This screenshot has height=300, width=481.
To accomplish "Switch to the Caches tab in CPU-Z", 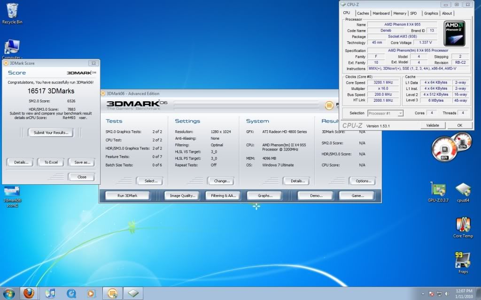I will point(363,13).
